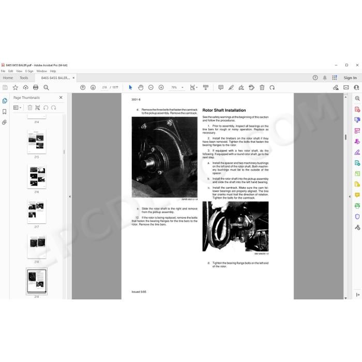Click the scrolling mode toolbar icon
Viewport: 362px width, 362px height.
[205, 87]
